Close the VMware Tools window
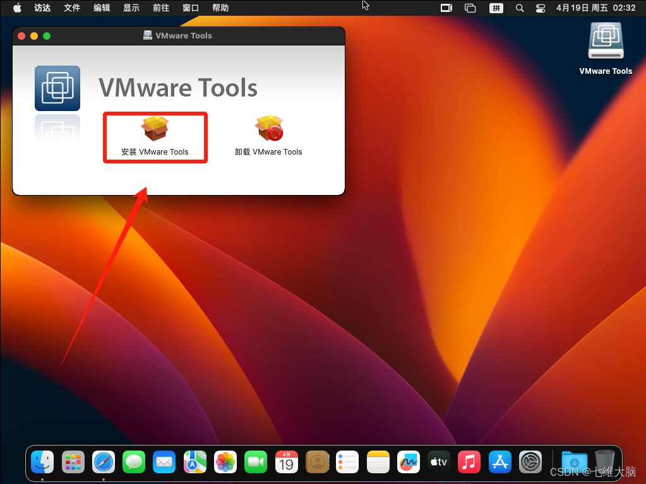Viewport: 646px width, 484px height. [x=21, y=36]
